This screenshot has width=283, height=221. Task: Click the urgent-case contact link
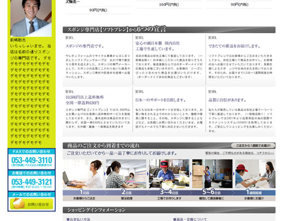pyautogui.click(x=239, y=153)
